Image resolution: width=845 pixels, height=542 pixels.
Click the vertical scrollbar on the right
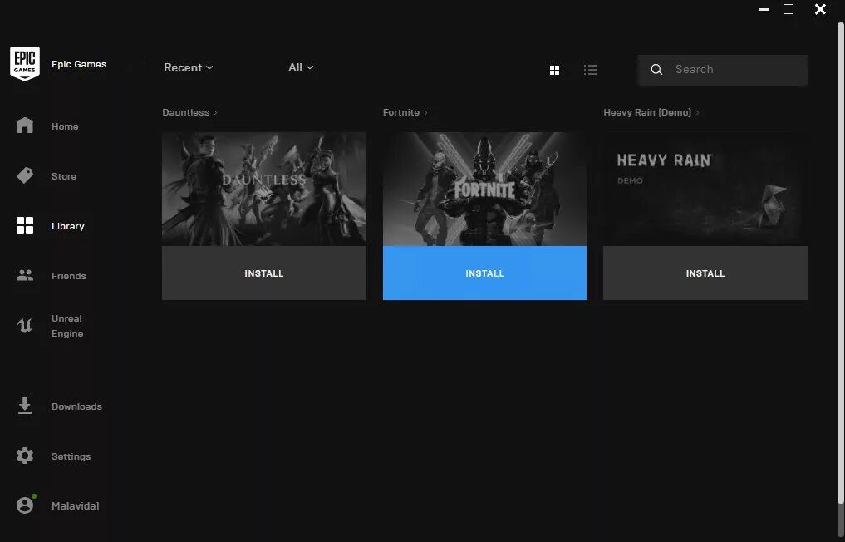(x=840, y=264)
